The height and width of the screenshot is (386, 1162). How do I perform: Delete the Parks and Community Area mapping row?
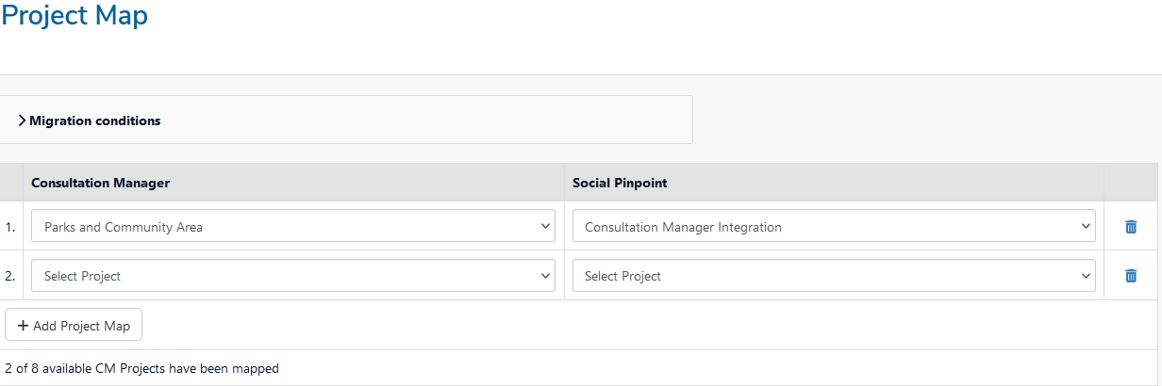pos(1131,227)
